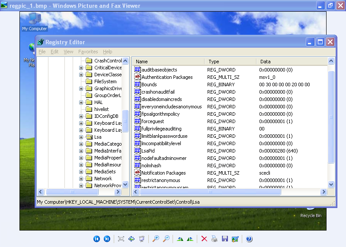The width and height of the screenshot is (346, 247).
Task: Go to the previous image in viewer
Action: (96, 239)
